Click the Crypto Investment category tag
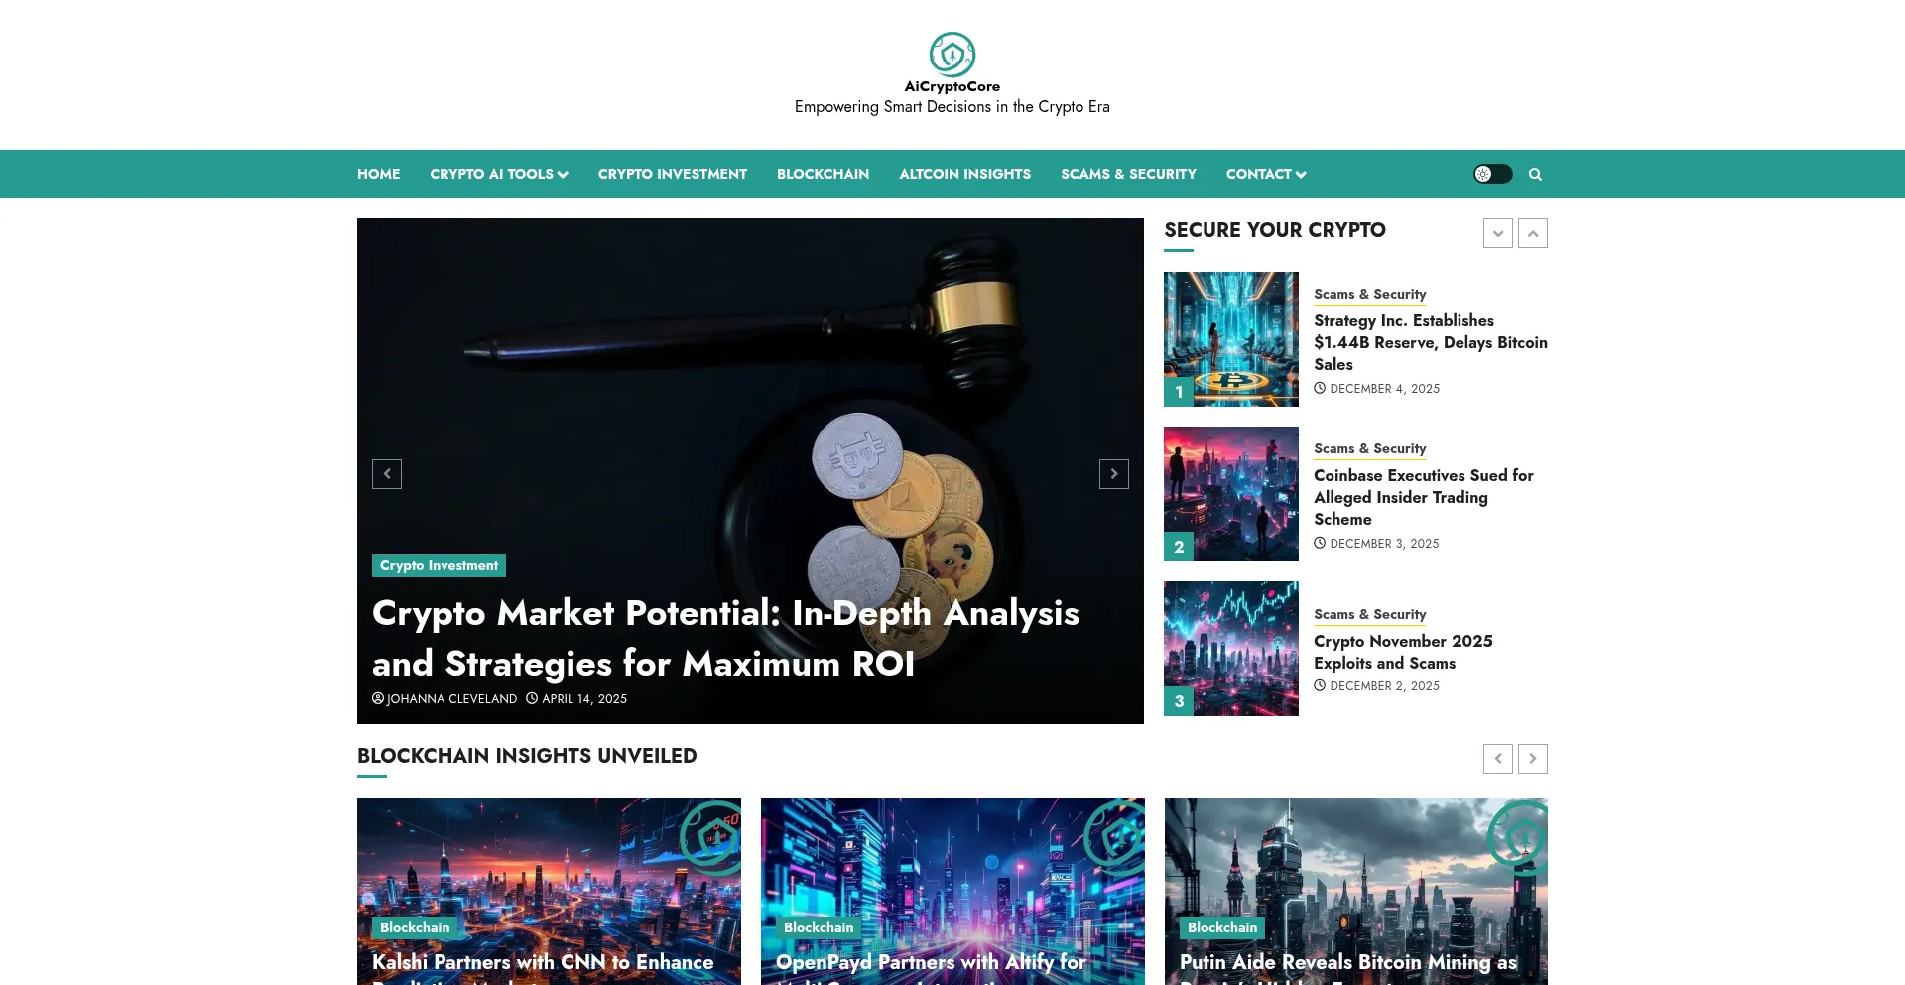This screenshot has height=985, width=1905. (439, 566)
